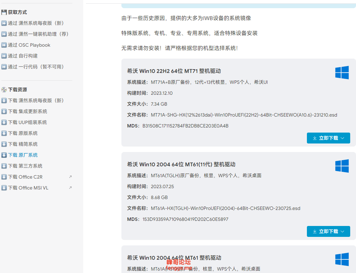Click the external link arrow of Office MSI VL

point(70,187)
